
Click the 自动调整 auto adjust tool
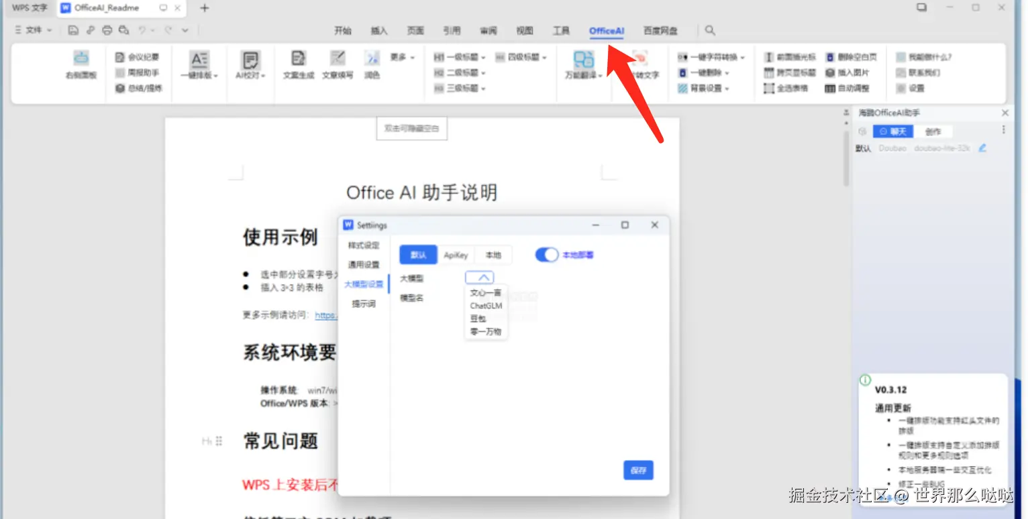tap(847, 88)
